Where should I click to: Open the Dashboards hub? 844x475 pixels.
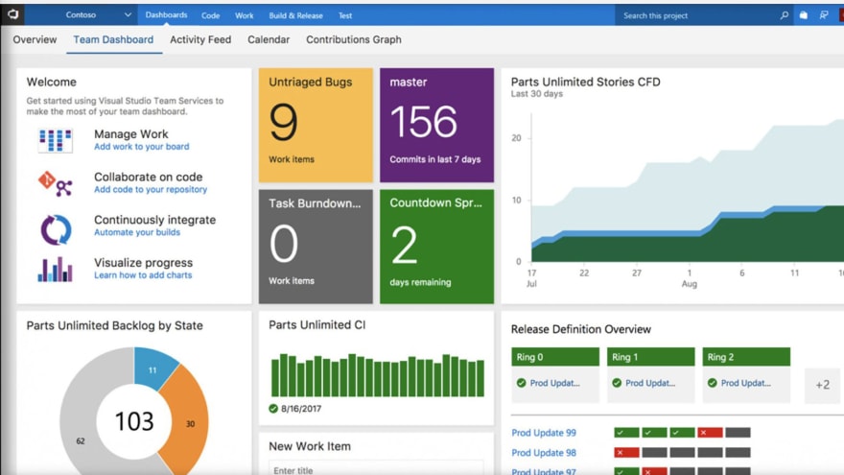tap(166, 15)
